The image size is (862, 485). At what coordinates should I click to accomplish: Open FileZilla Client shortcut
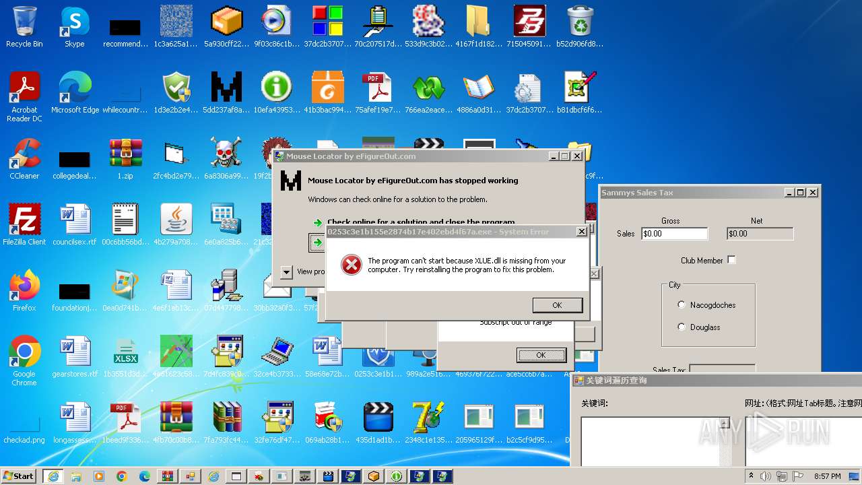[24, 225]
